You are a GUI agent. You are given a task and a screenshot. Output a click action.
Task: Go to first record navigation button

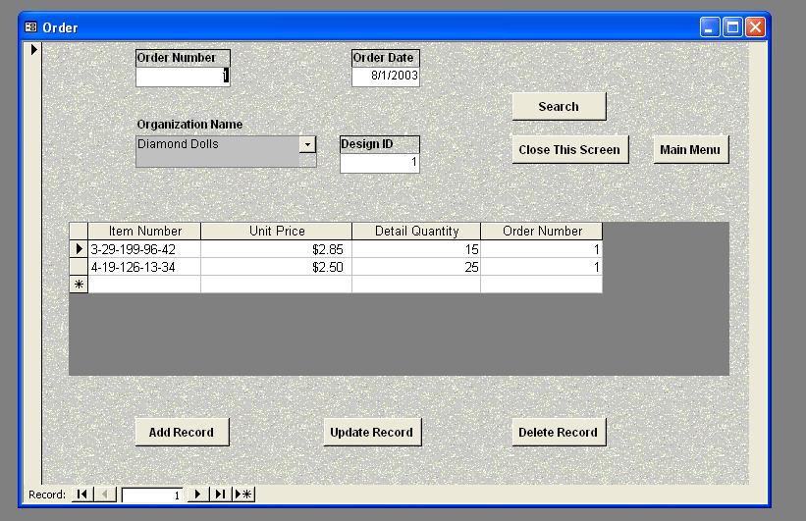click(82, 495)
